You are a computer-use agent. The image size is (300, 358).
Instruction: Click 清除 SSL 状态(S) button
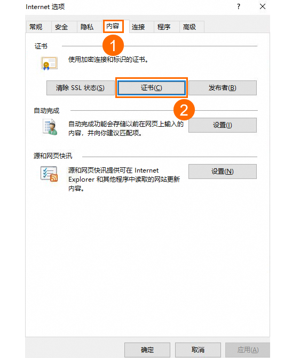(81, 88)
